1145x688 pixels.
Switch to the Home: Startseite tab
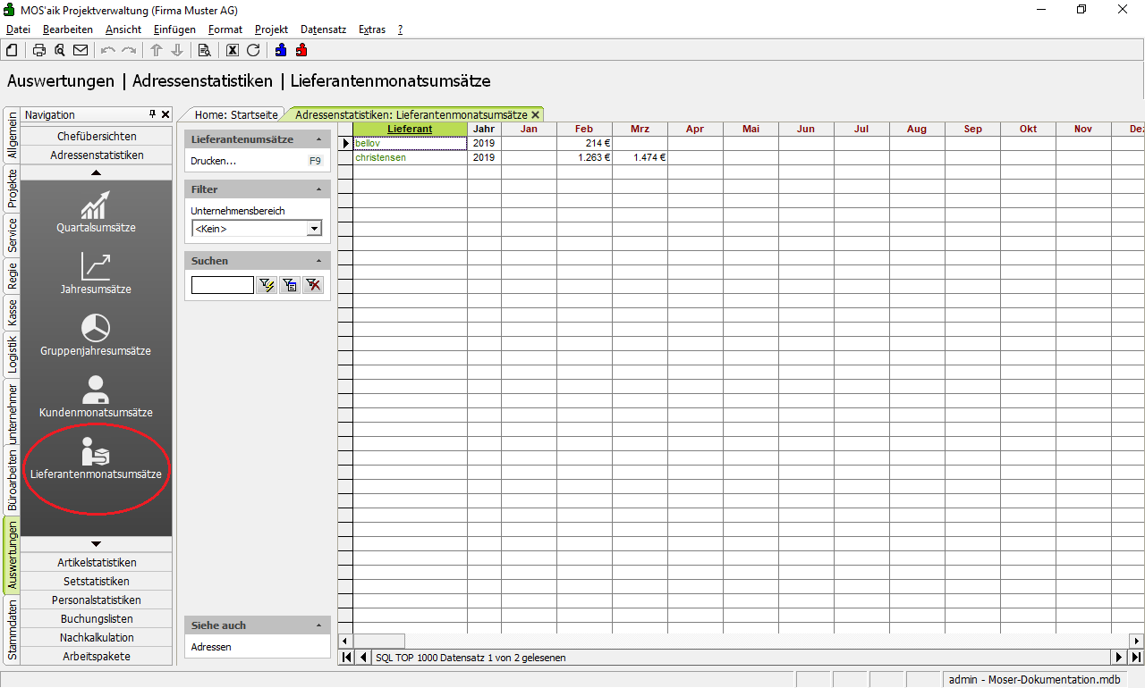point(236,114)
